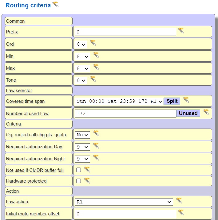Open Og. routed call chg.pls. quota dropdown
Viewport: 218px width, 220px height.
[x=82, y=135]
